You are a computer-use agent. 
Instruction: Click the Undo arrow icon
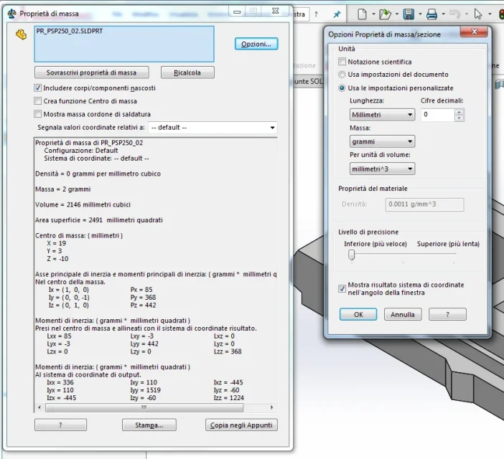coord(455,14)
